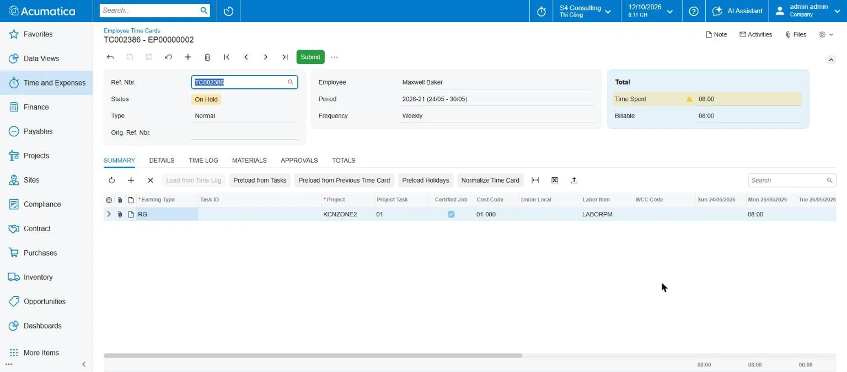Open the Files attachment panel
The image size is (847, 372).
795,34
